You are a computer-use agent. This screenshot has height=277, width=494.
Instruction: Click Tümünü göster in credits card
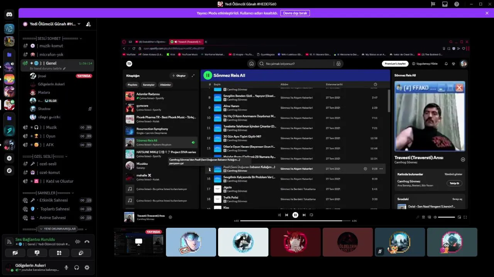coord(453,174)
